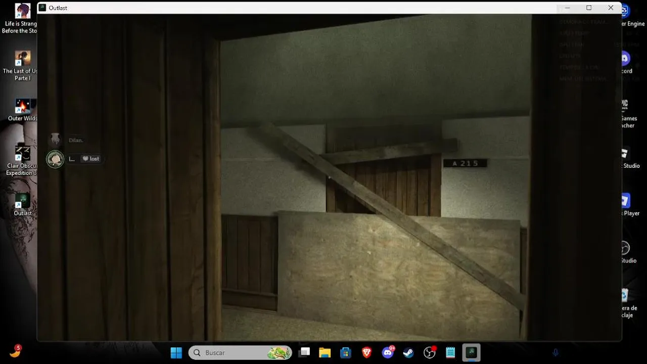
Task: Select the Outlast desktop shortcut
Action: coord(22,204)
